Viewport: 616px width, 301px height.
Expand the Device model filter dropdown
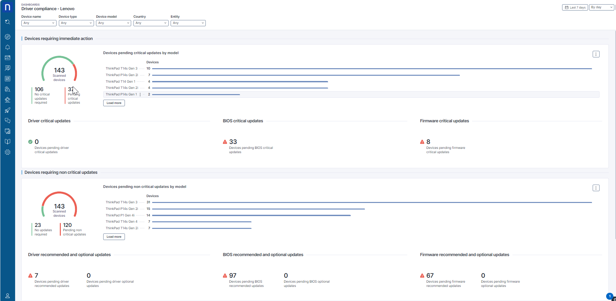tap(113, 23)
